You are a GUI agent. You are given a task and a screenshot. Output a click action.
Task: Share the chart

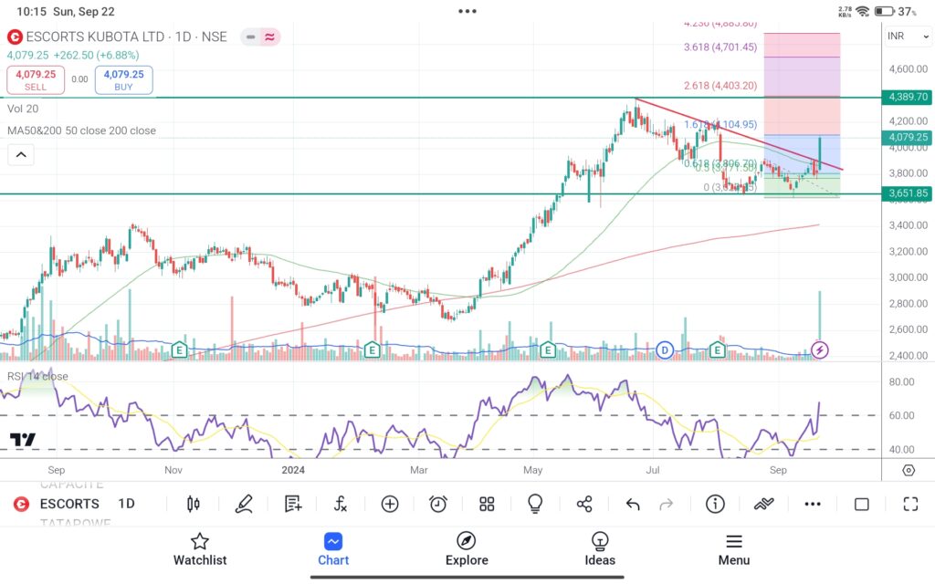click(x=584, y=504)
